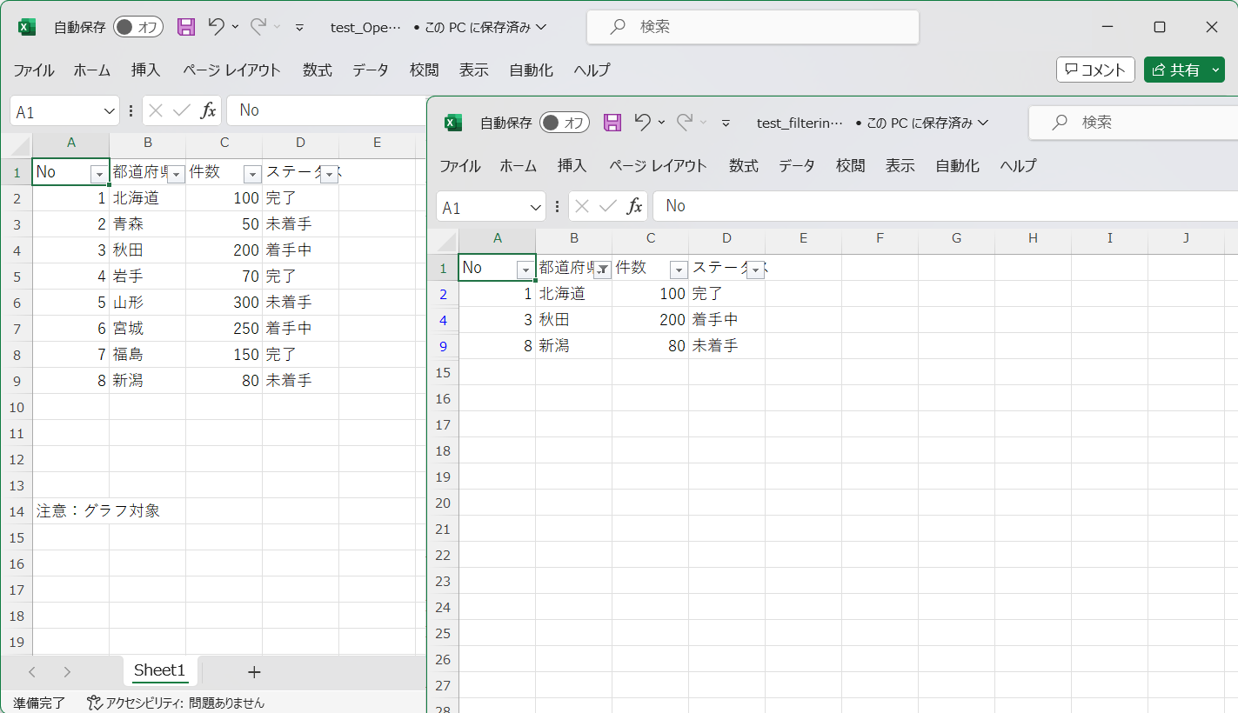Expand the Name Box dropdown in front window
The width and height of the screenshot is (1238, 713).
tap(536, 208)
